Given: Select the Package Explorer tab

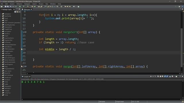Looking at the screenshot, I should (7, 9).
